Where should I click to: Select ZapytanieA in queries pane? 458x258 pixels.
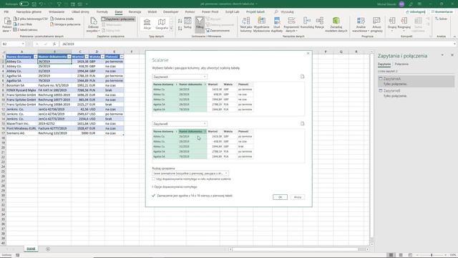[x=416, y=81]
